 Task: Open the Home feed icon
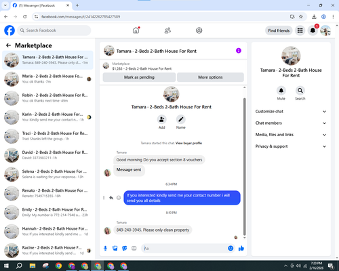tap(136, 30)
